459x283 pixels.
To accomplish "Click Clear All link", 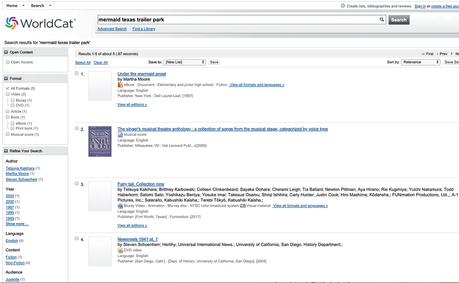I will pyautogui.click(x=101, y=62).
